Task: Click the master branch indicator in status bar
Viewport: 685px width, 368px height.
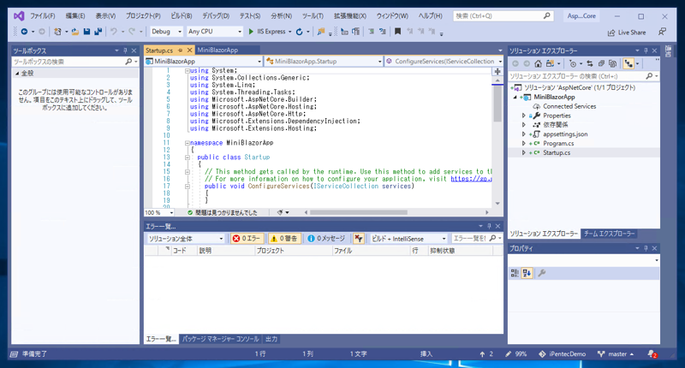Action: pyautogui.click(x=616, y=354)
